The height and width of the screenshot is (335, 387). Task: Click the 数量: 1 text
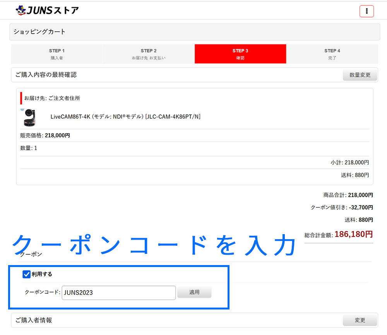point(29,148)
